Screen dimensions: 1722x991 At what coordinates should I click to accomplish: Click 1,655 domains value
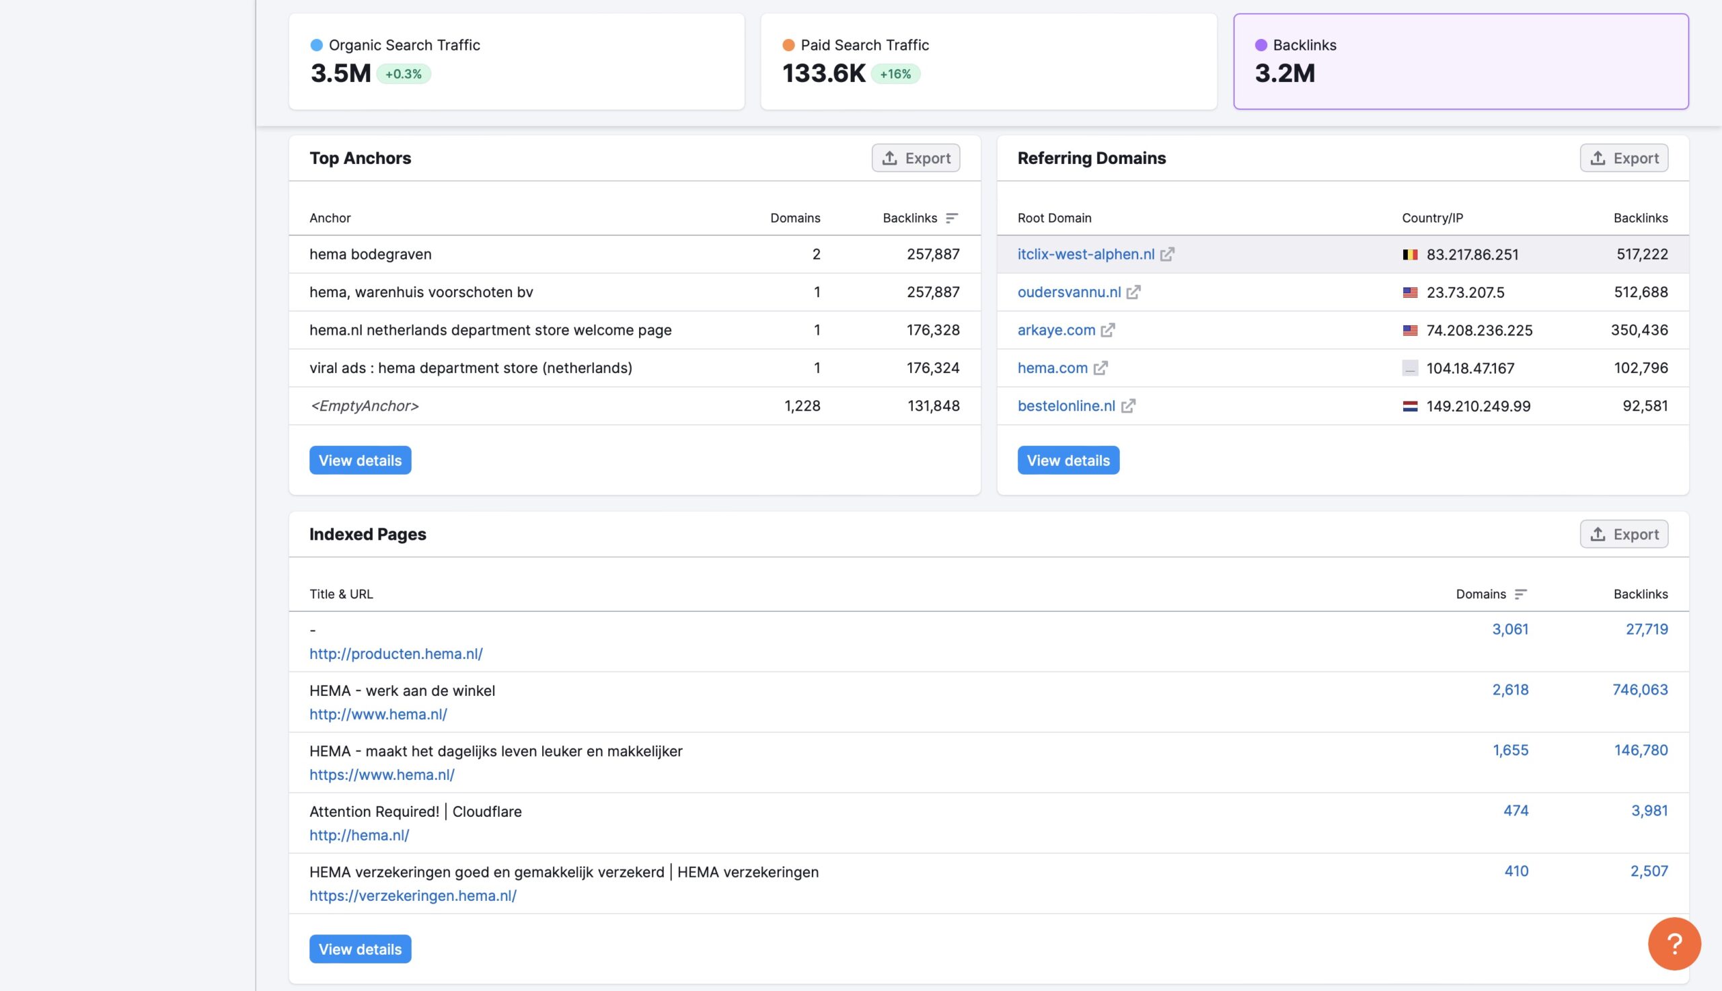coord(1510,750)
